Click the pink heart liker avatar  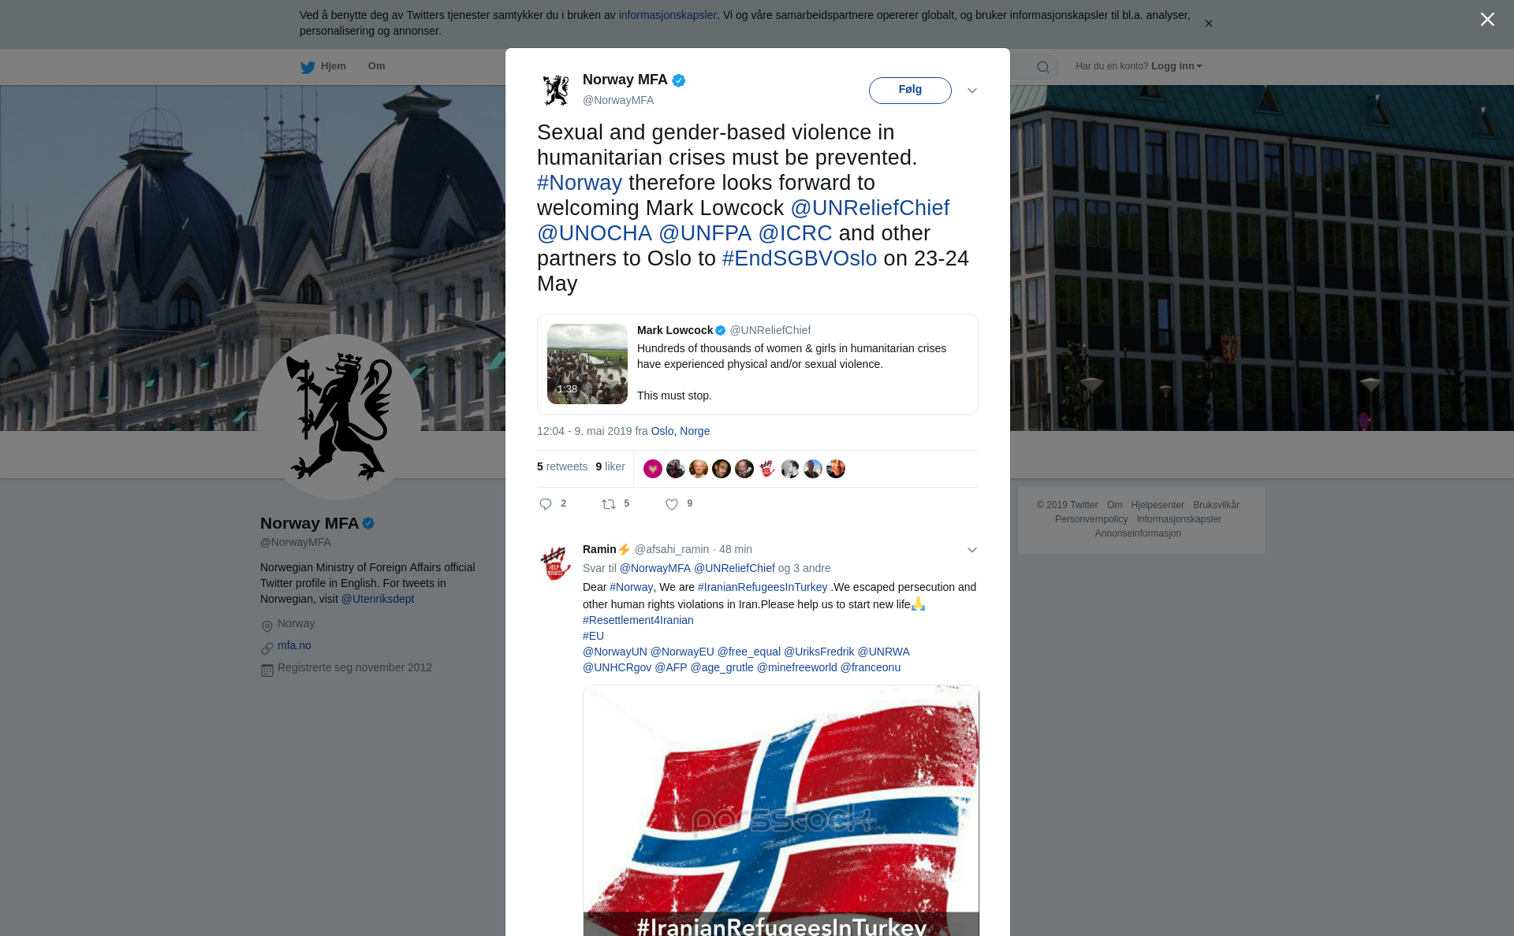coord(653,469)
